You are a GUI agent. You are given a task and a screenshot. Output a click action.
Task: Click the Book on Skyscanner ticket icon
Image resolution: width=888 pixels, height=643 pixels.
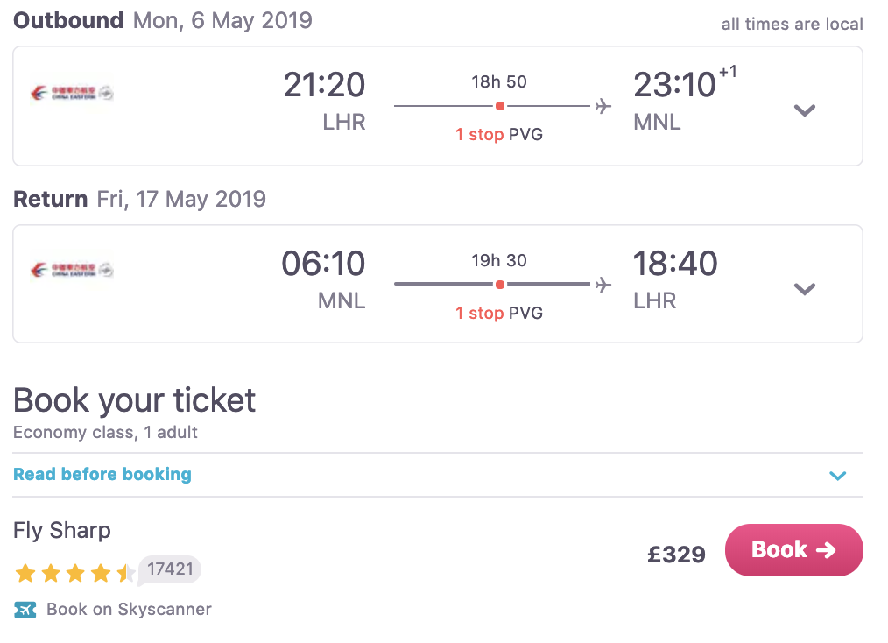(25, 609)
